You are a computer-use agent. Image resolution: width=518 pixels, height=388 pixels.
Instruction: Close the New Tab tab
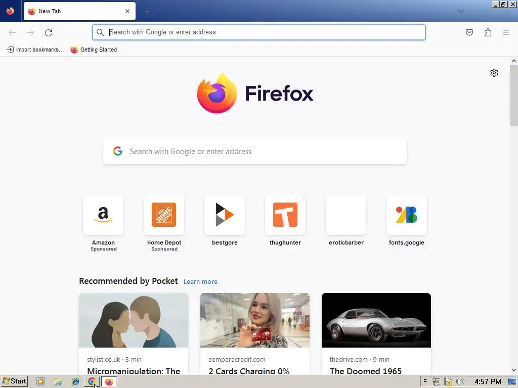click(127, 11)
